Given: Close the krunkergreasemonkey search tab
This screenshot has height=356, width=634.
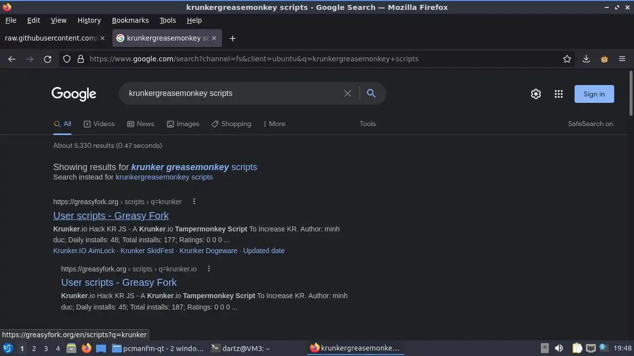Looking at the screenshot, I should click(x=214, y=38).
